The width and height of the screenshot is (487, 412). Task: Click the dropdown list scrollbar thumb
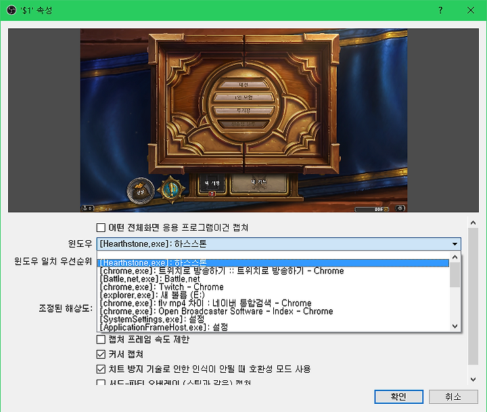point(455,275)
